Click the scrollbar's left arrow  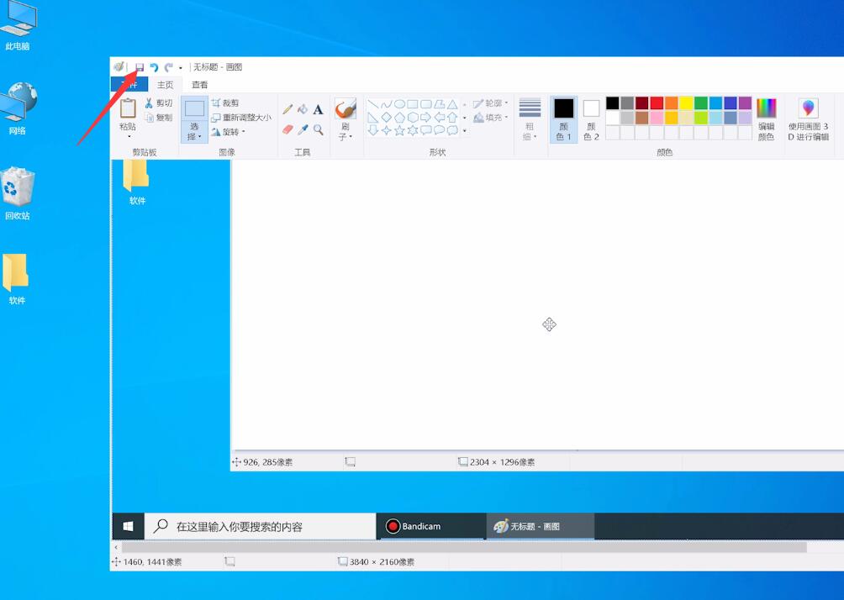[x=116, y=547]
